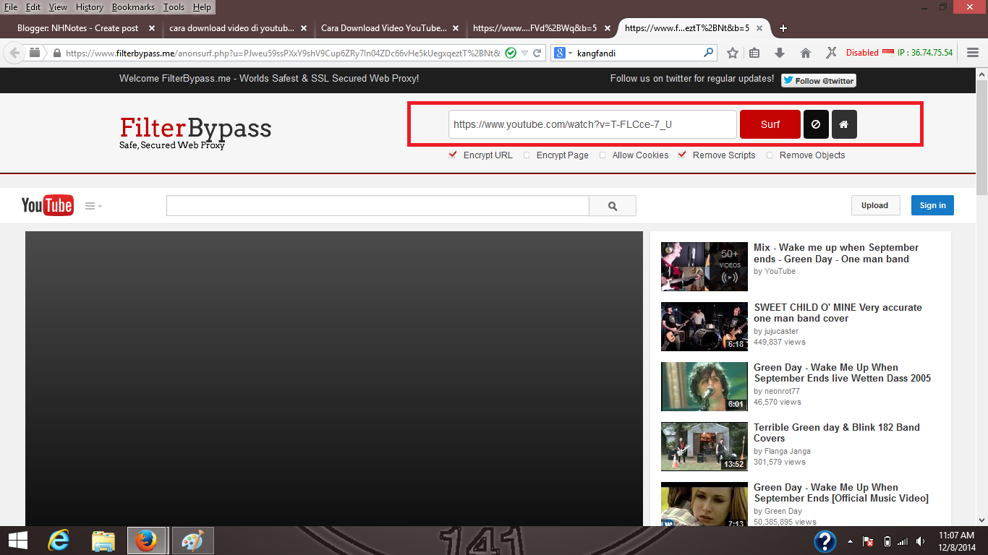Click the 'IP : 36.74.75.54' toolbar text
The height and width of the screenshot is (555, 988).
[x=925, y=53]
